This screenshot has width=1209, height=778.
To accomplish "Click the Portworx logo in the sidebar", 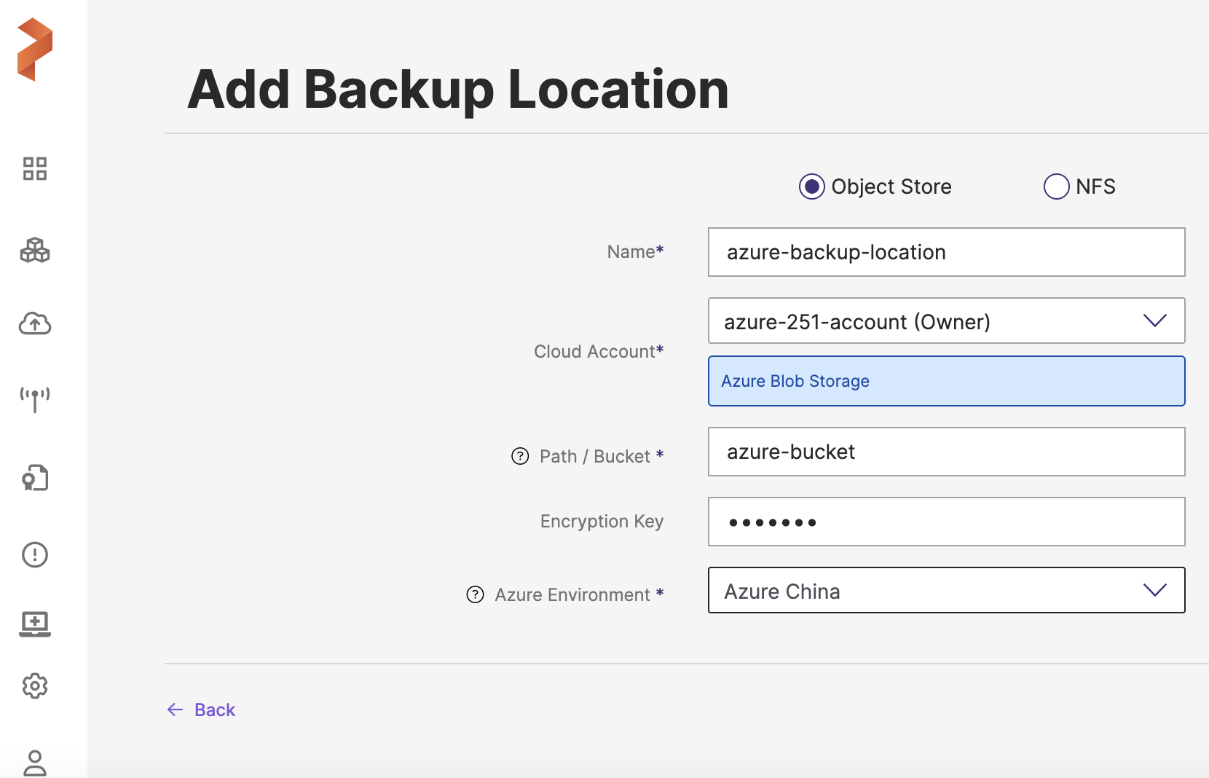I will point(35,50).
